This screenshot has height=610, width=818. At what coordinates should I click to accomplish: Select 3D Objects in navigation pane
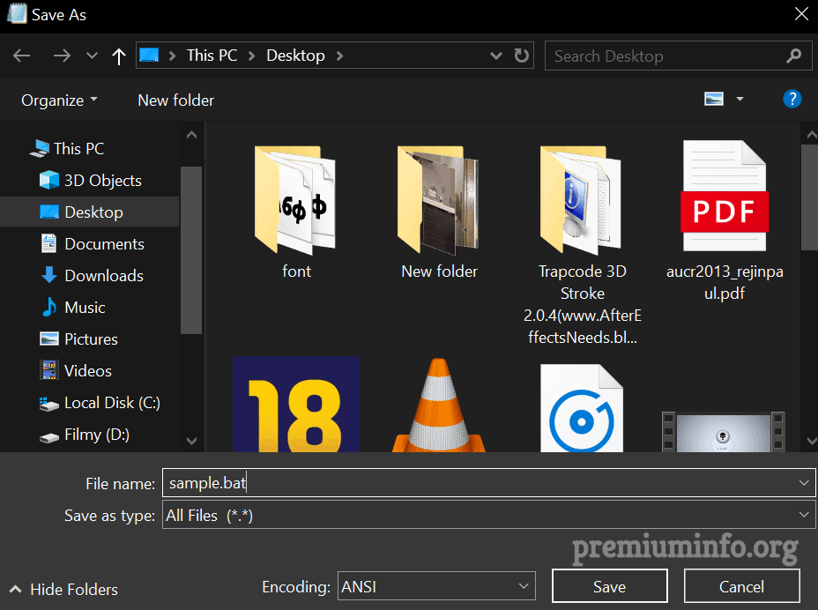click(x=90, y=181)
